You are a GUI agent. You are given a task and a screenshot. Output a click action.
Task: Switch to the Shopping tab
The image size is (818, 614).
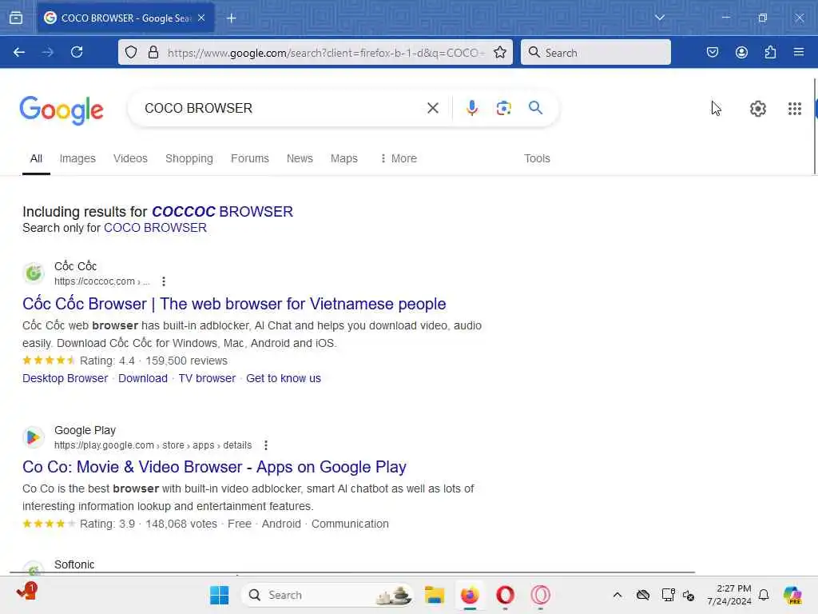189,159
